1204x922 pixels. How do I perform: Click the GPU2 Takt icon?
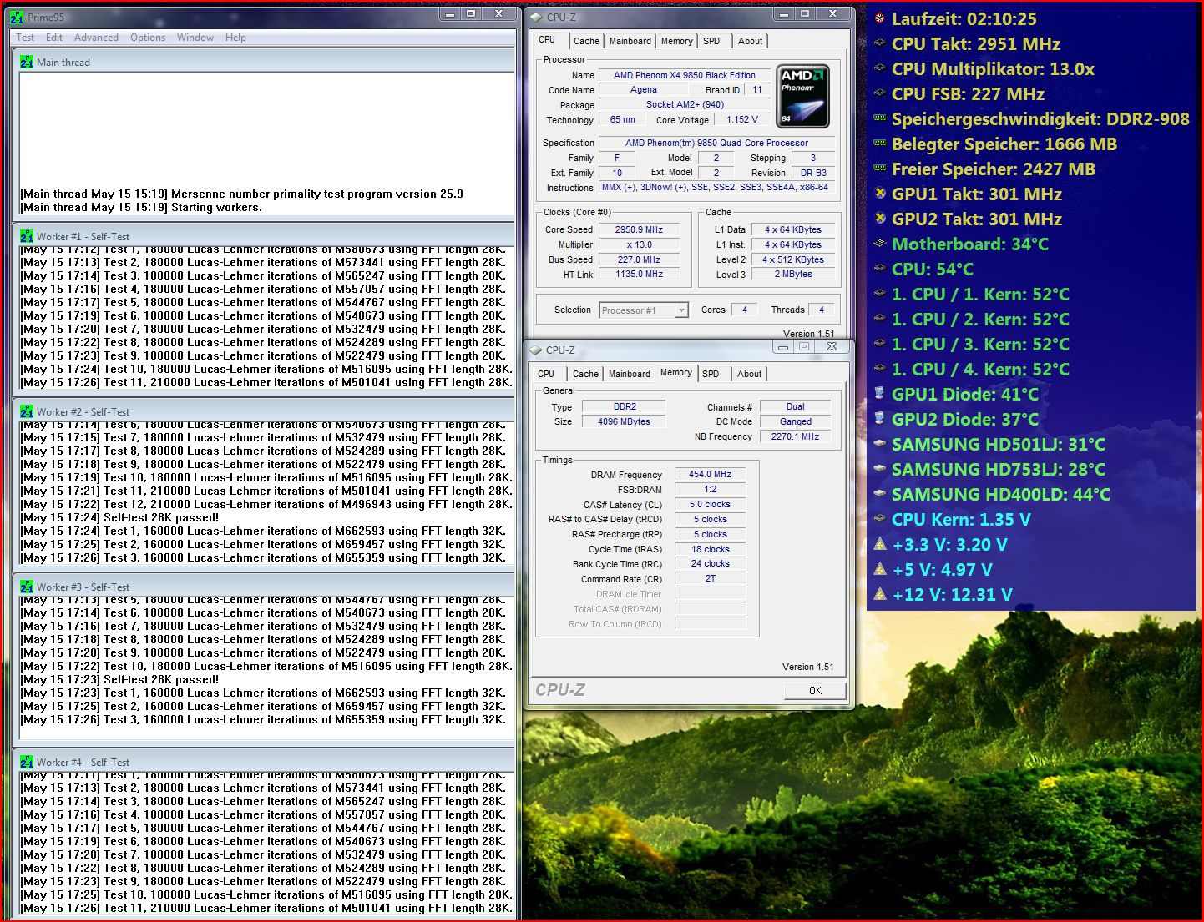tap(879, 218)
